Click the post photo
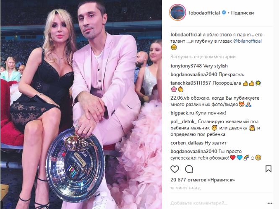 point(81,104)
